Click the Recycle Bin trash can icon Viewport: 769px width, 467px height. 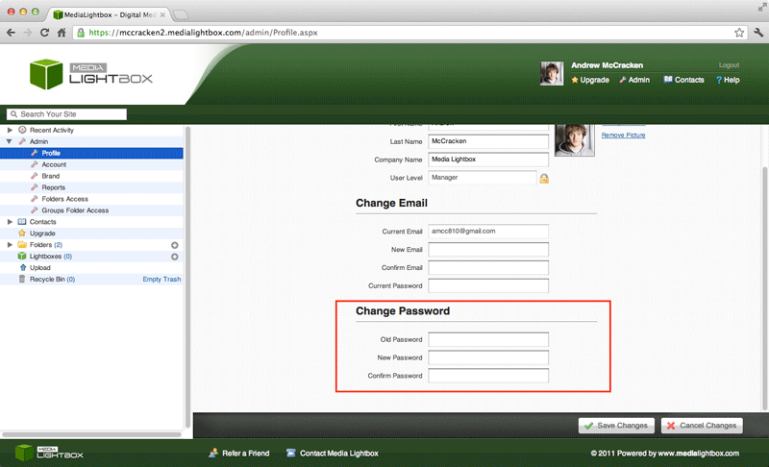(x=22, y=280)
